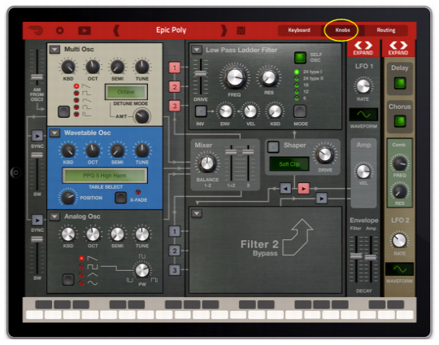Enable oscillator 1 to Filter 1 routing button

point(175,68)
